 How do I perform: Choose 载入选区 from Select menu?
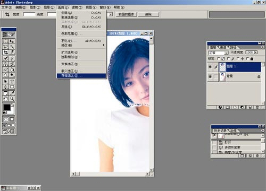[81, 71]
